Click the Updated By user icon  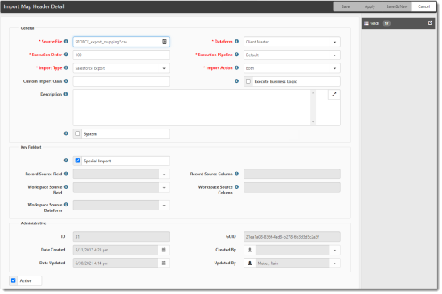(250, 263)
